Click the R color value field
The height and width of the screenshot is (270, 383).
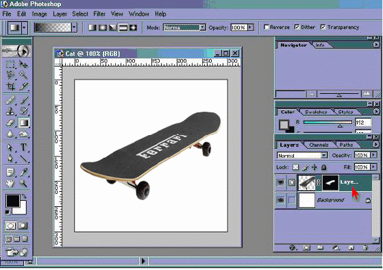coord(363,122)
